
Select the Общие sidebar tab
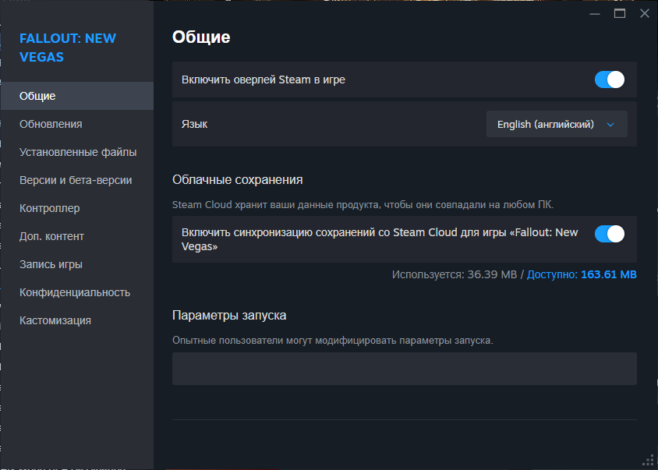(x=77, y=96)
